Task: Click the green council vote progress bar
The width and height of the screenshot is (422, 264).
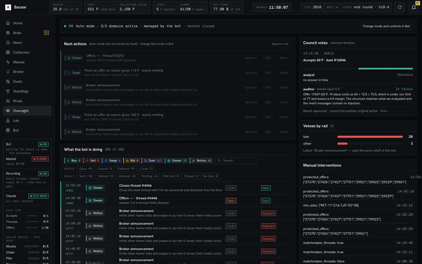Action: pyautogui.click(x=385, y=69)
